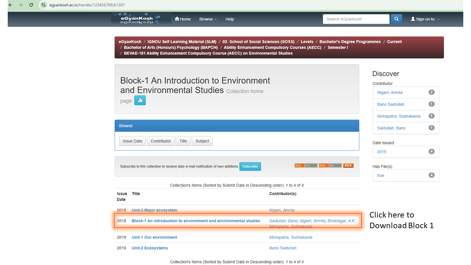
Task: Open the Help menu
Action: click(230, 19)
